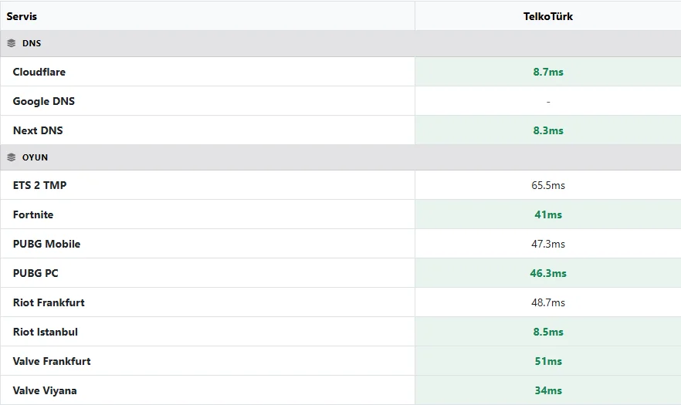Select the 51ms Valve Frankfurt value
This screenshot has width=681, height=405.
click(548, 361)
